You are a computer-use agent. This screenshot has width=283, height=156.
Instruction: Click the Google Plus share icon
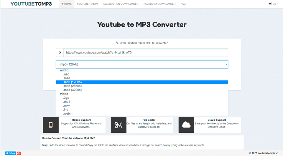coord(19,153)
